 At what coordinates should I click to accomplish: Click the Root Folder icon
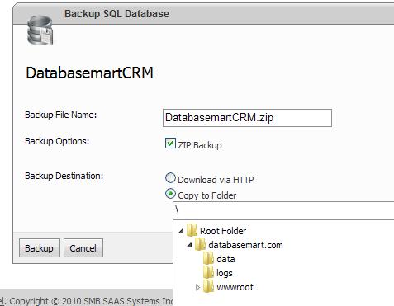click(192, 230)
